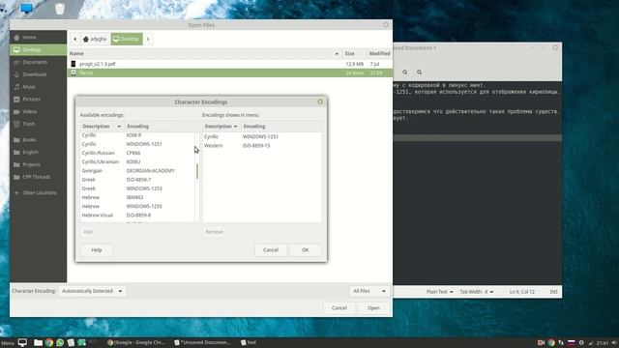
Task: Sort shown-in-menu encodings by Description
Action: 221,127
